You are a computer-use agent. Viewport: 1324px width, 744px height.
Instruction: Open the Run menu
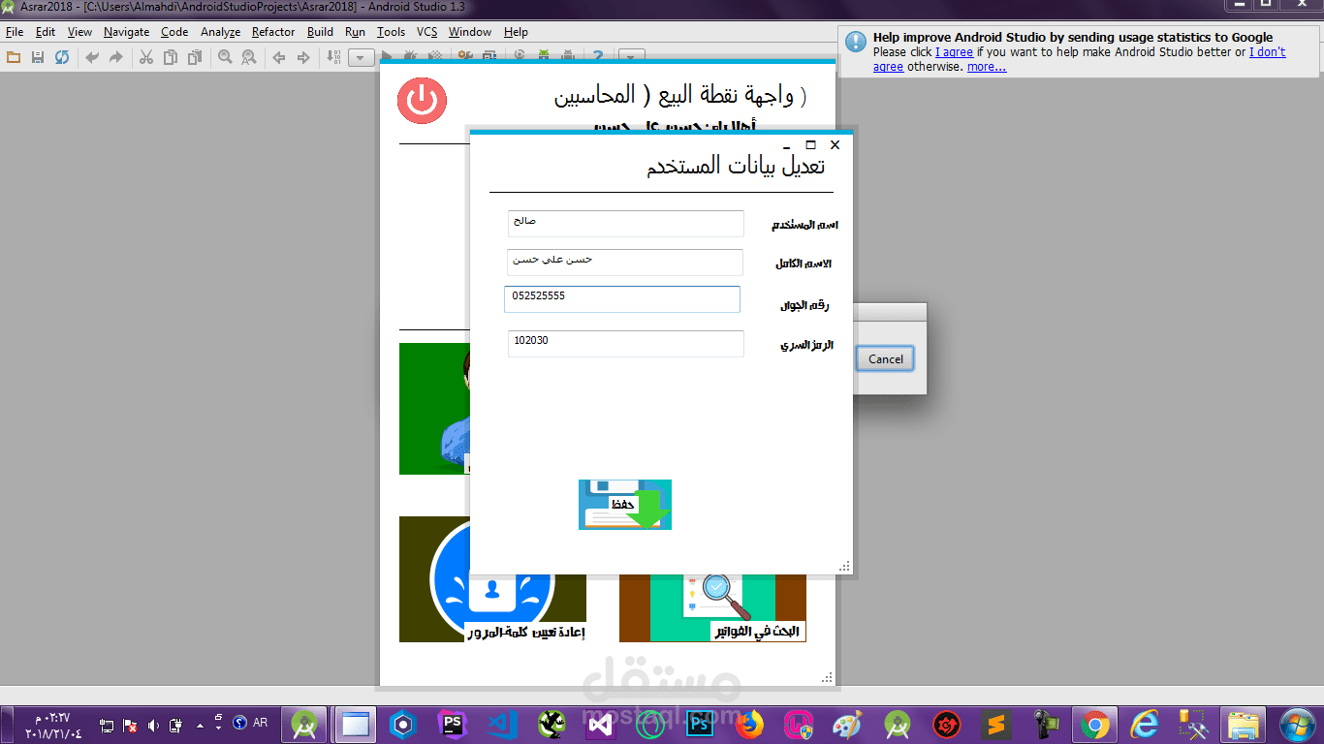355,32
